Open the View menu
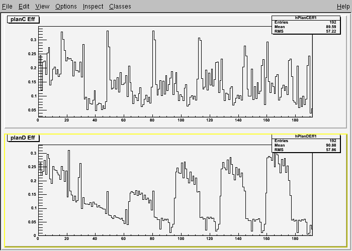352x251 pixels. (x=42, y=7)
